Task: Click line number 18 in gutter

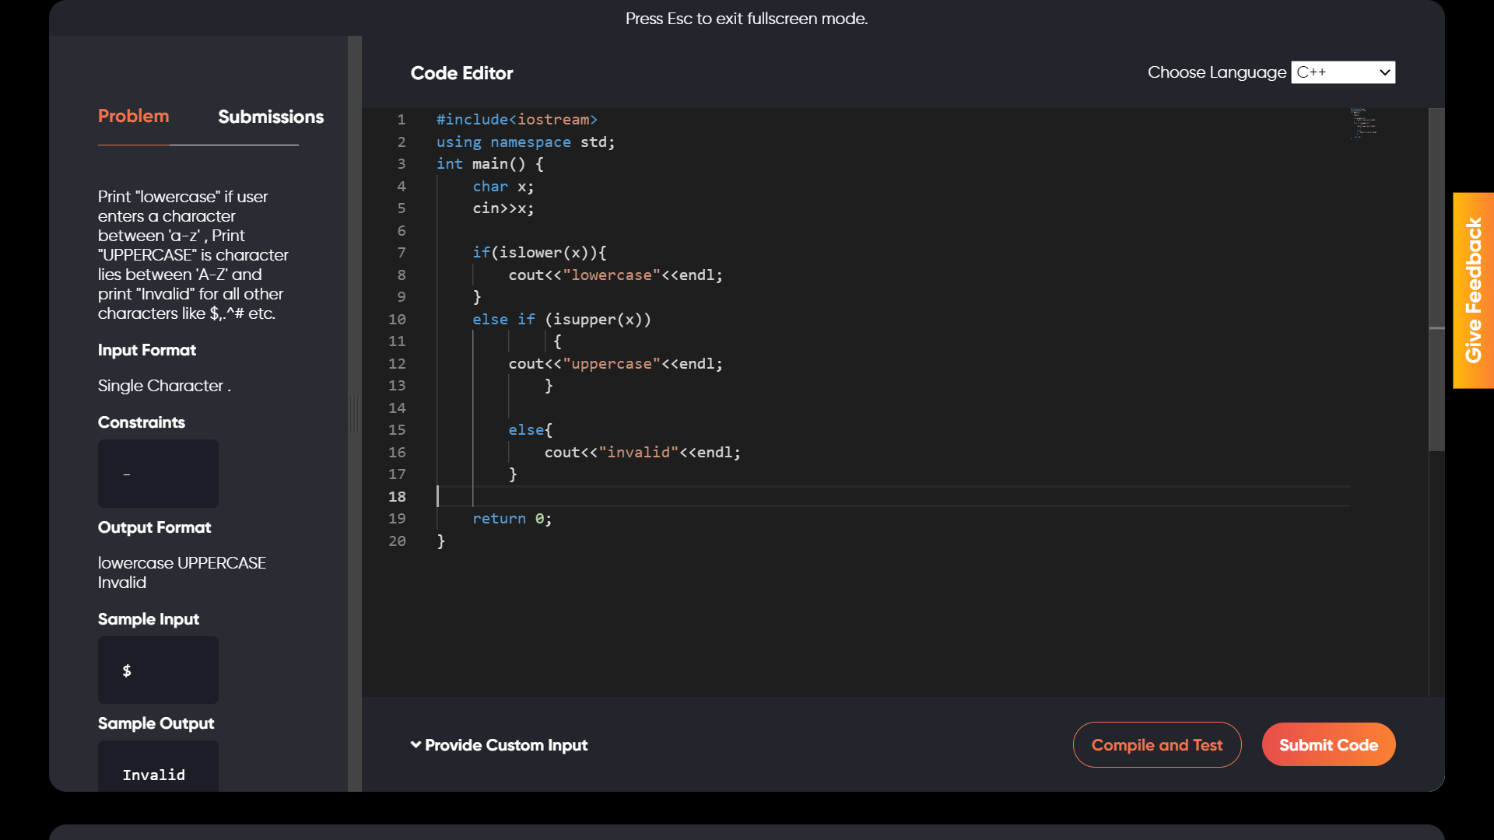Action: pyautogui.click(x=397, y=496)
